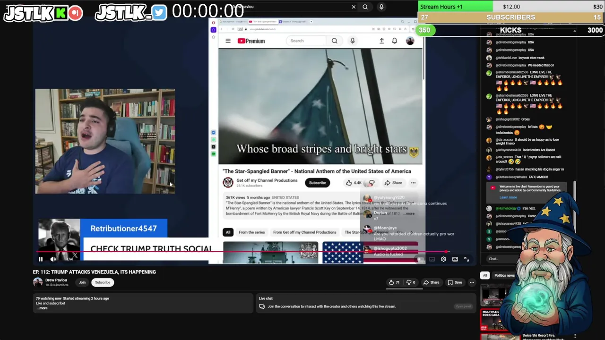The width and height of the screenshot is (605, 340).
Task: Open livestream more actions ellipsis
Action: tap(472, 282)
